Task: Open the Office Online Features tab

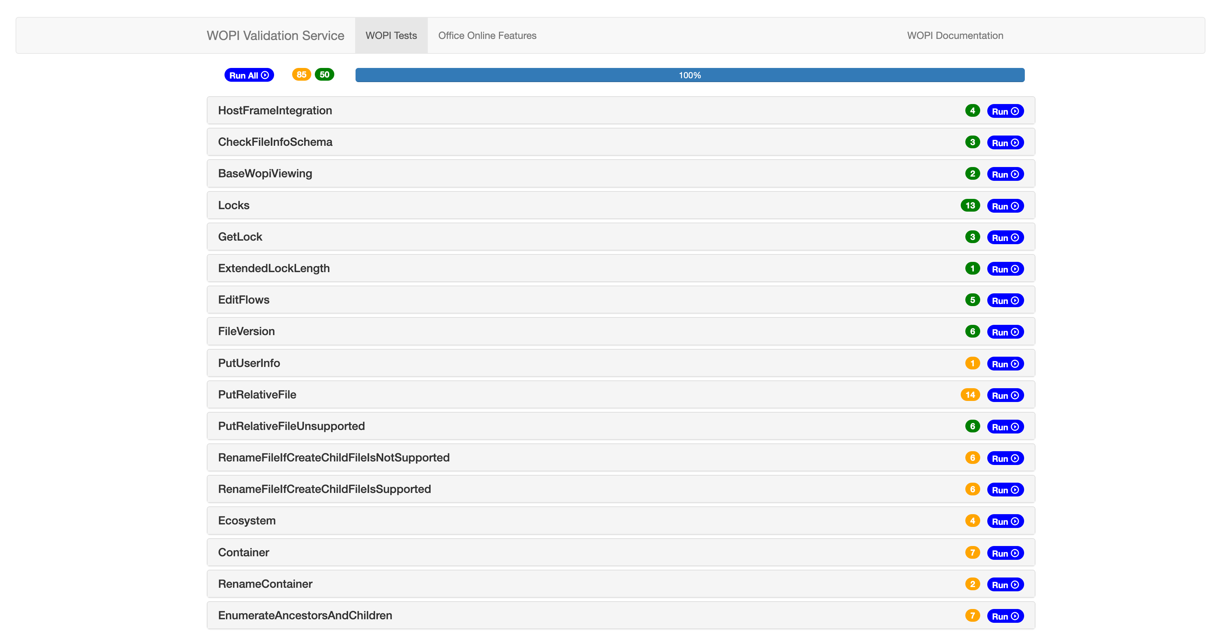Action: (487, 35)
